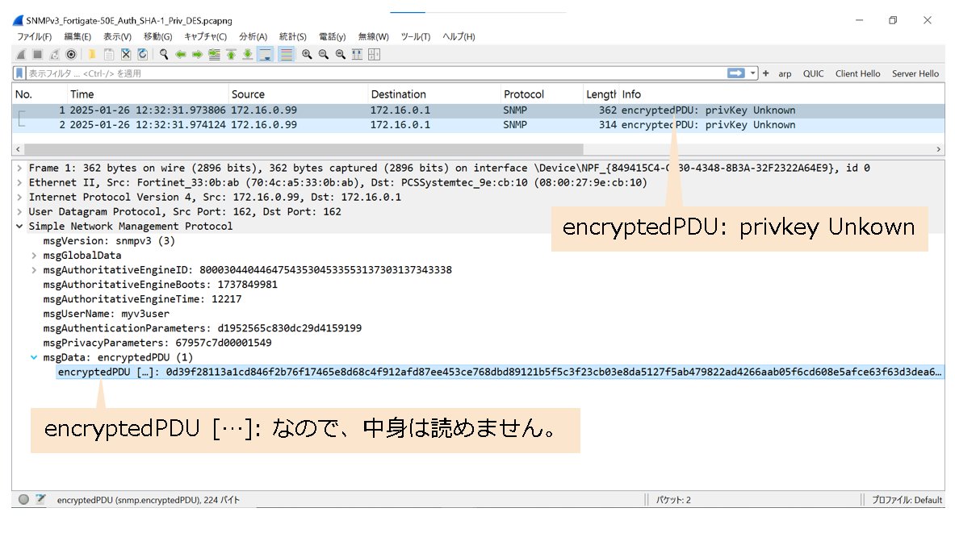Open the 無線(W) menu
Screen dimensions: 955x537
pyautogui.click(x=373, y=36)
